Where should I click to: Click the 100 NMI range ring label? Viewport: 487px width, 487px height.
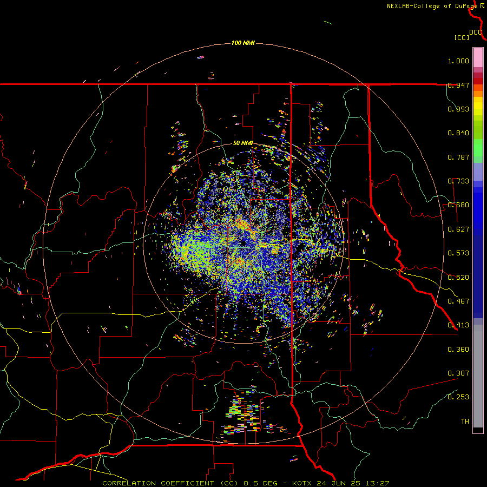(x=243, y=43)
